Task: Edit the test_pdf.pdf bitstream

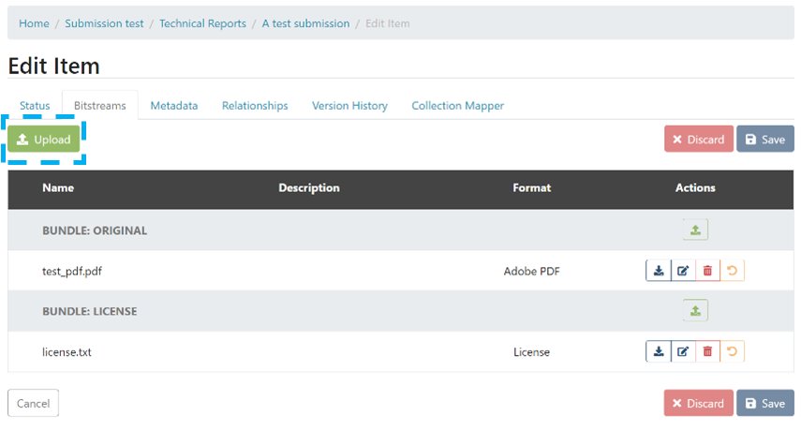Action: tap(683, 271)
